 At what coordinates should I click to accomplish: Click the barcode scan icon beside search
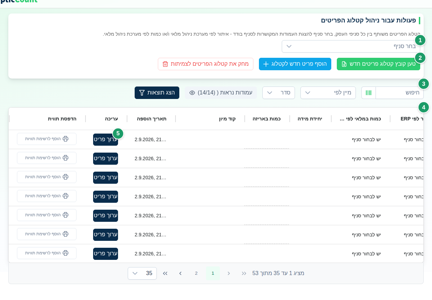point(369,93)
